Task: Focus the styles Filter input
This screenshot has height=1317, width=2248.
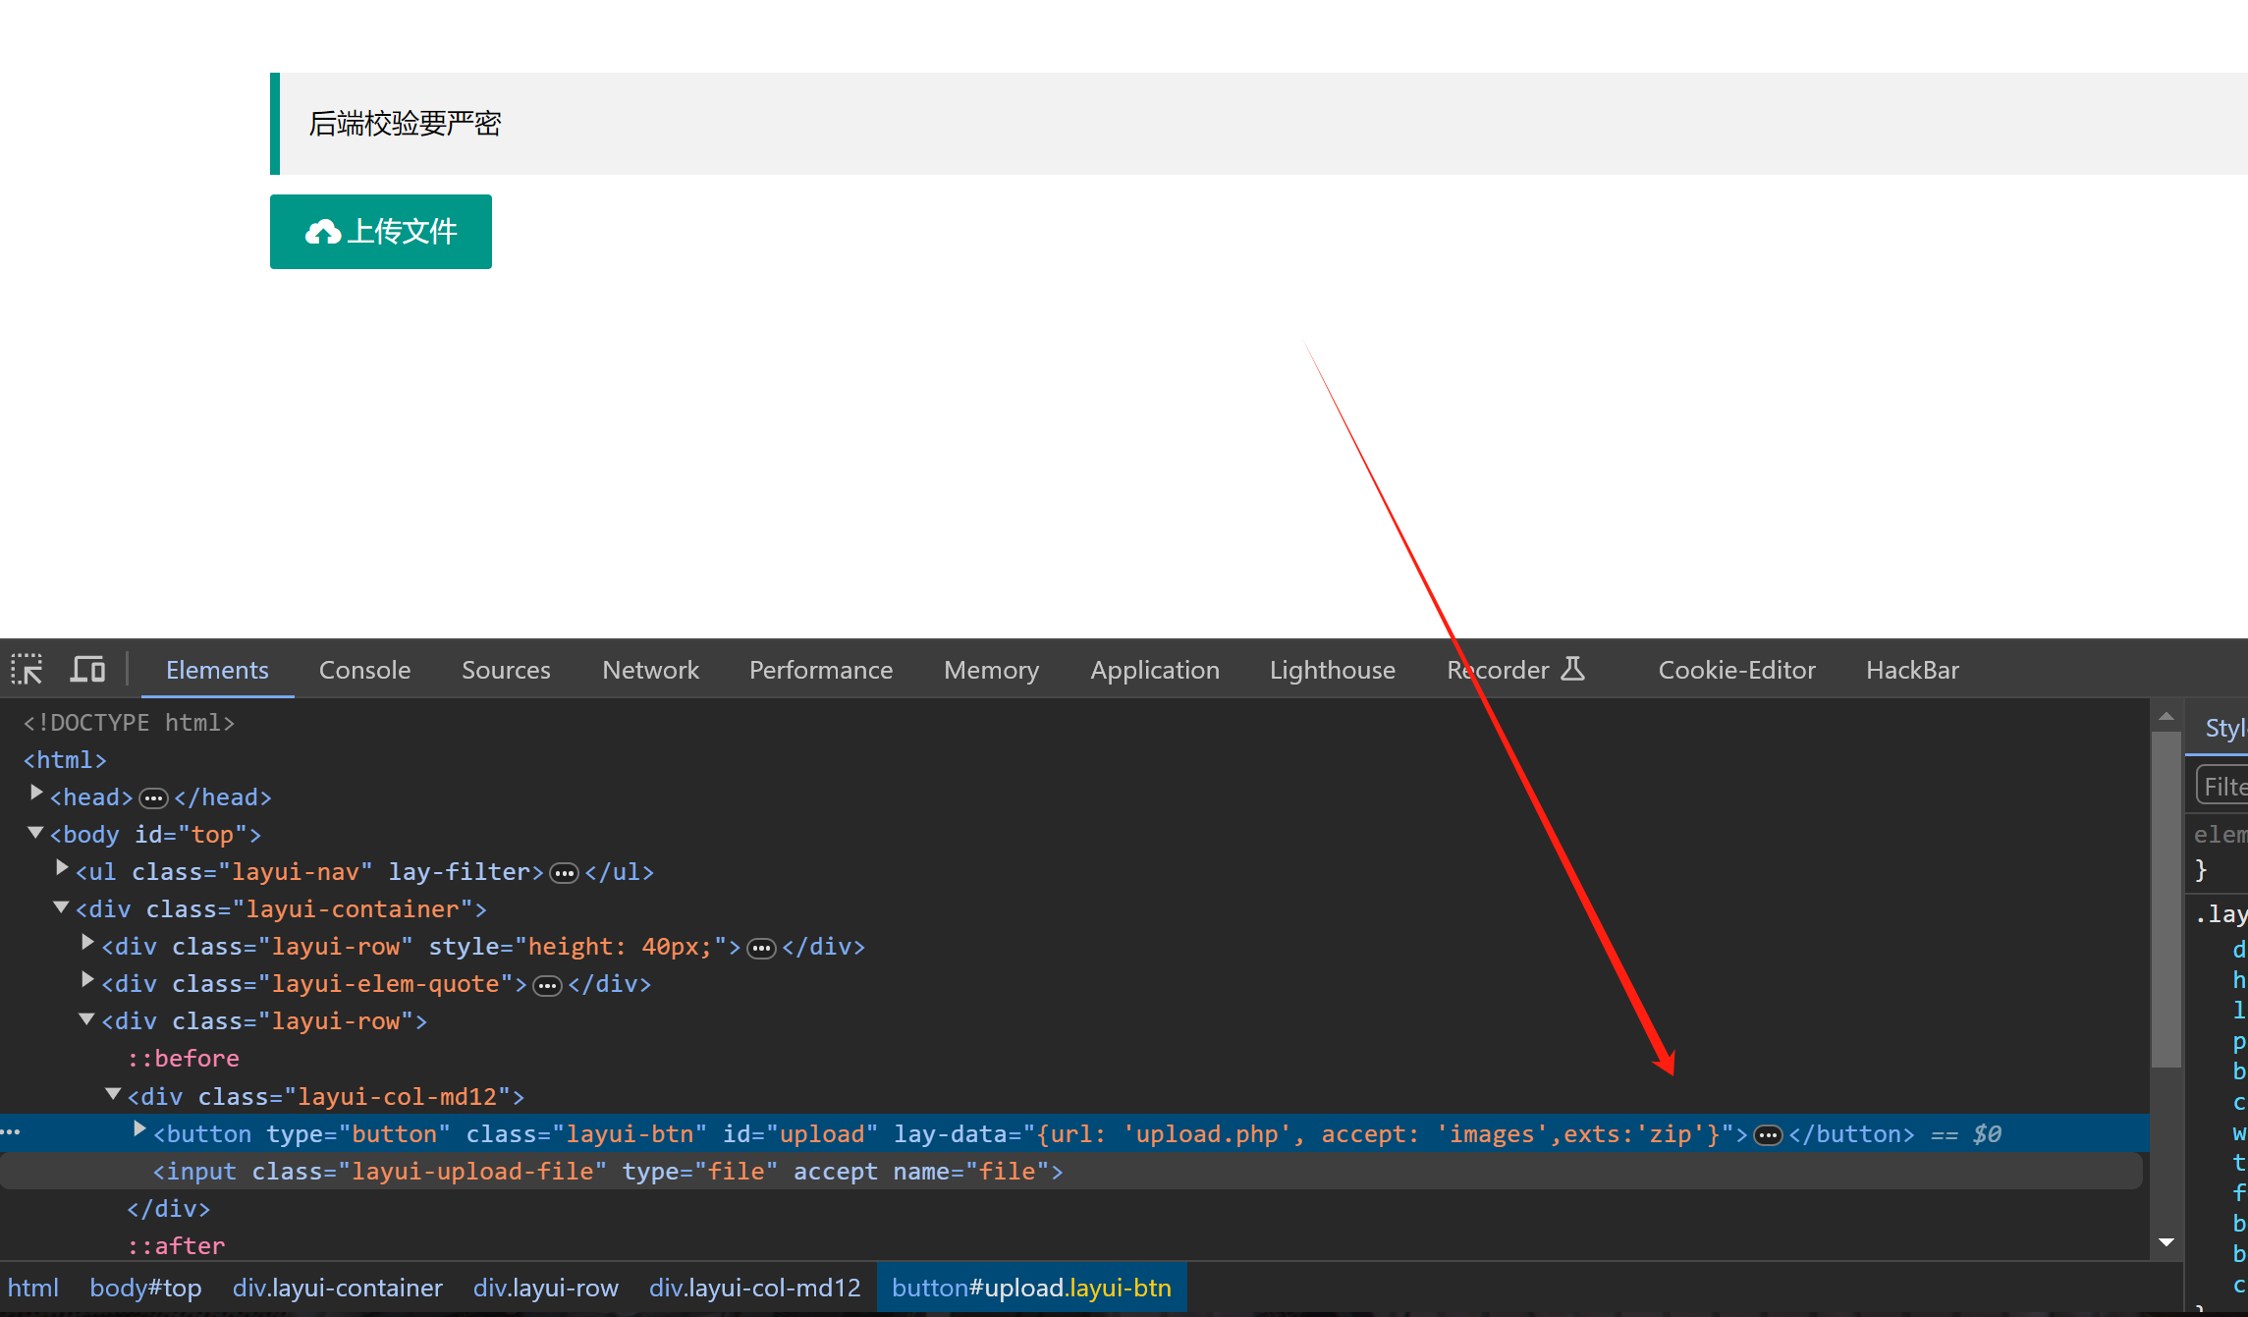Action: pos(2222,786)
